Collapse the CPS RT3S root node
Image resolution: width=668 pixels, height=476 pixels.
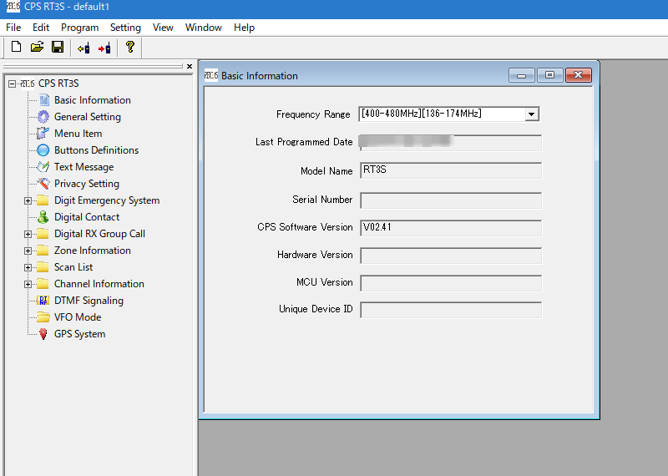tap(12, 84)
